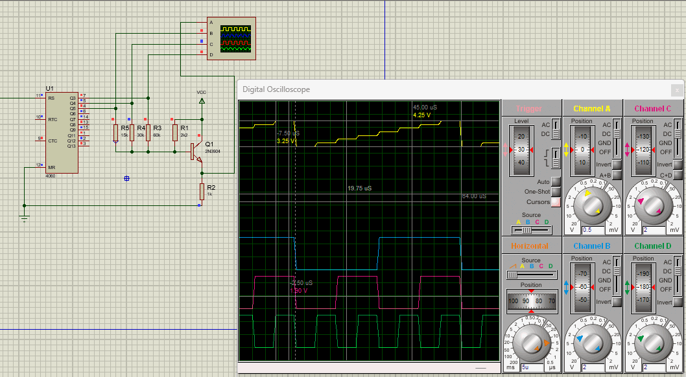Click the Horizontal Source slider
Screen dimensions: 686x377
click(x=532, y=275)
